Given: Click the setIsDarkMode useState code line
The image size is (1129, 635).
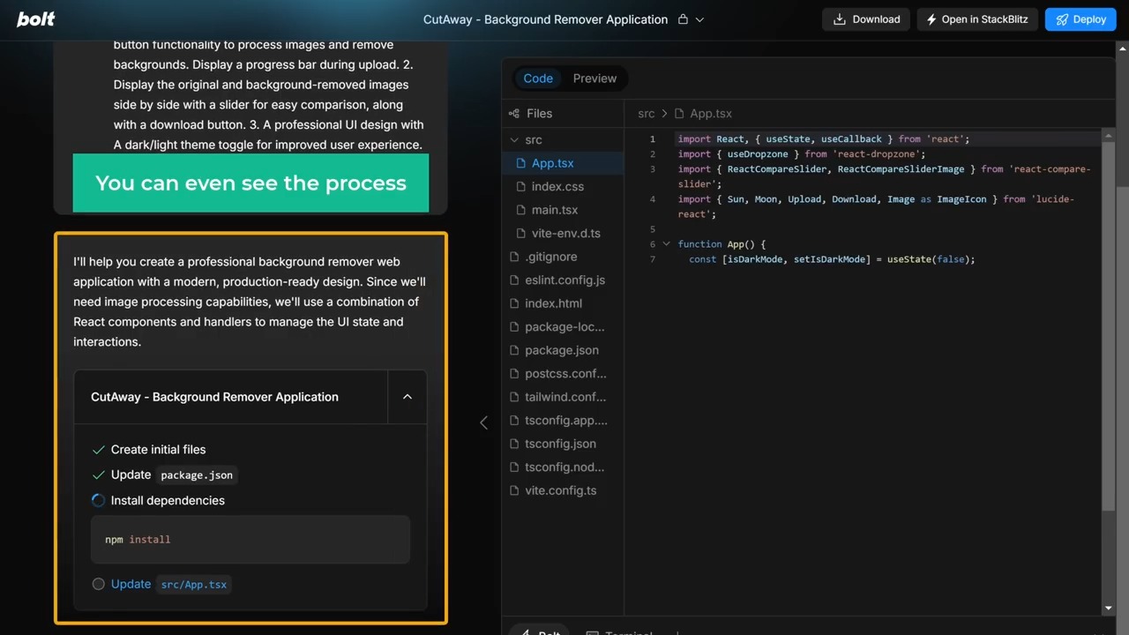Looking at the screenshot, I should (x=832, y=259).
